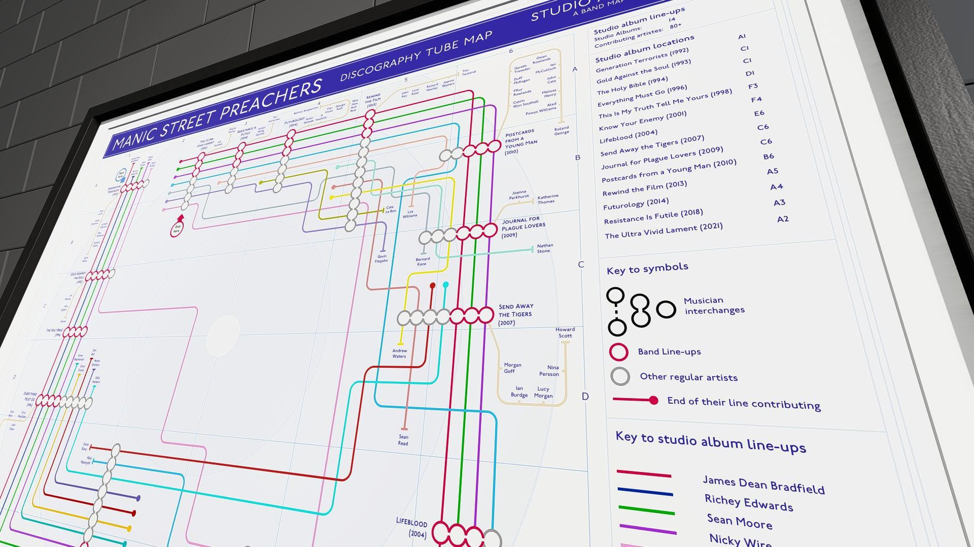Click grid reference F3 in the locations list
The width and height of the screenshot is (974, 547).
(753, 86)
